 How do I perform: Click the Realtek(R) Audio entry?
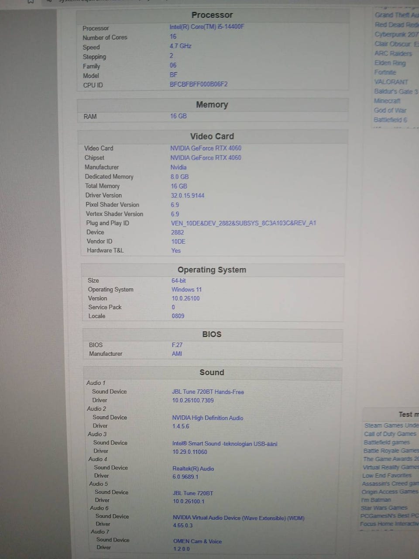pos(193,469)
